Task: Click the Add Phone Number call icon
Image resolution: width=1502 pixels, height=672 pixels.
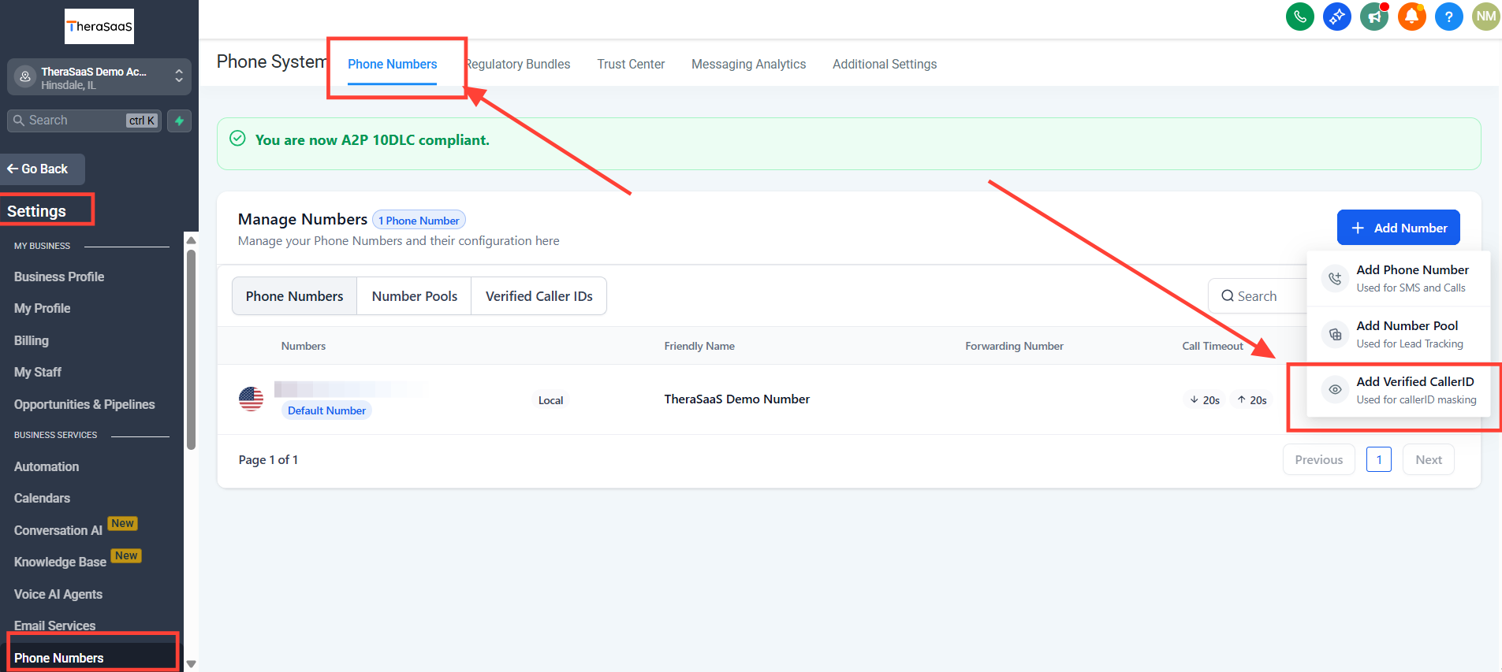Action: [x=1335, y=278]
